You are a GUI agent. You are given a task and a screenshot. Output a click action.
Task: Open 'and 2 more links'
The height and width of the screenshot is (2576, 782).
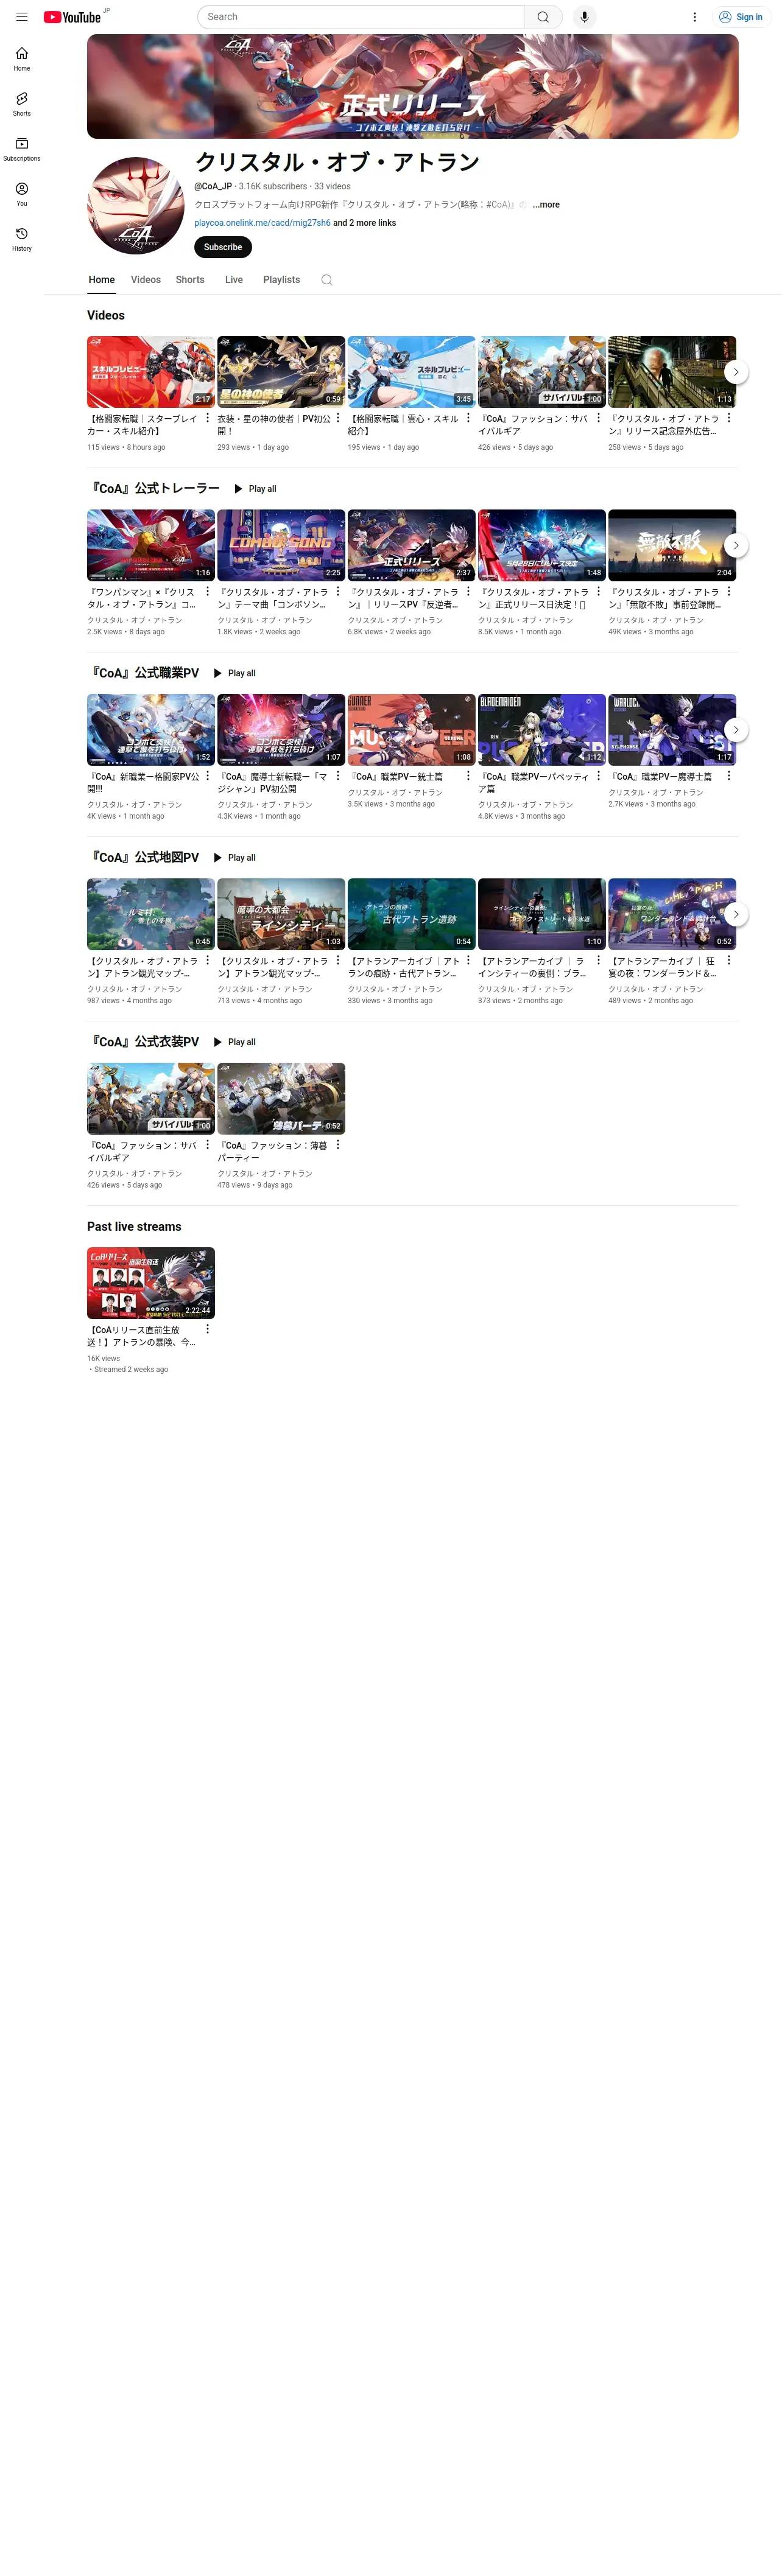pyautogui.click(x=364, y=223)
